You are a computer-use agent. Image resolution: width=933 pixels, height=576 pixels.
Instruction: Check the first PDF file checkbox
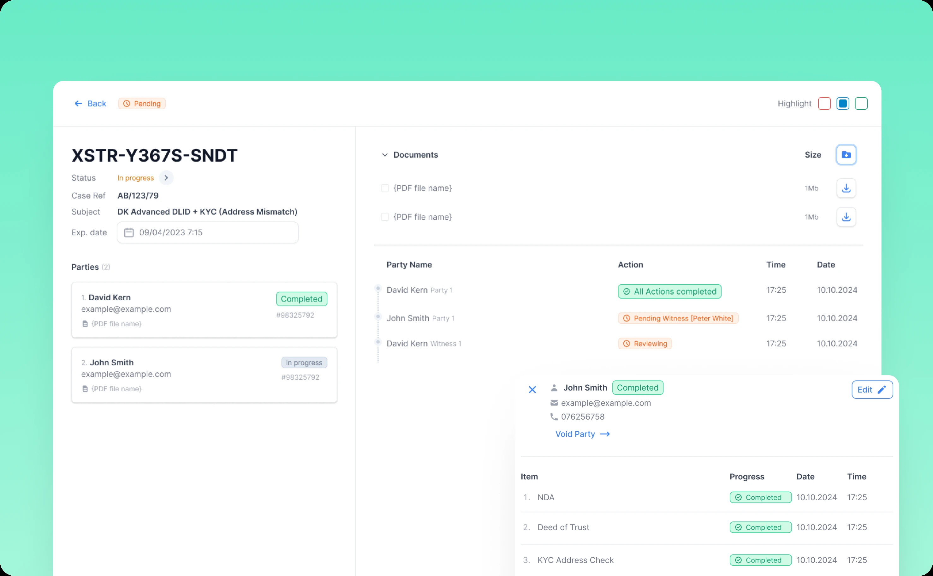point(385,188)
